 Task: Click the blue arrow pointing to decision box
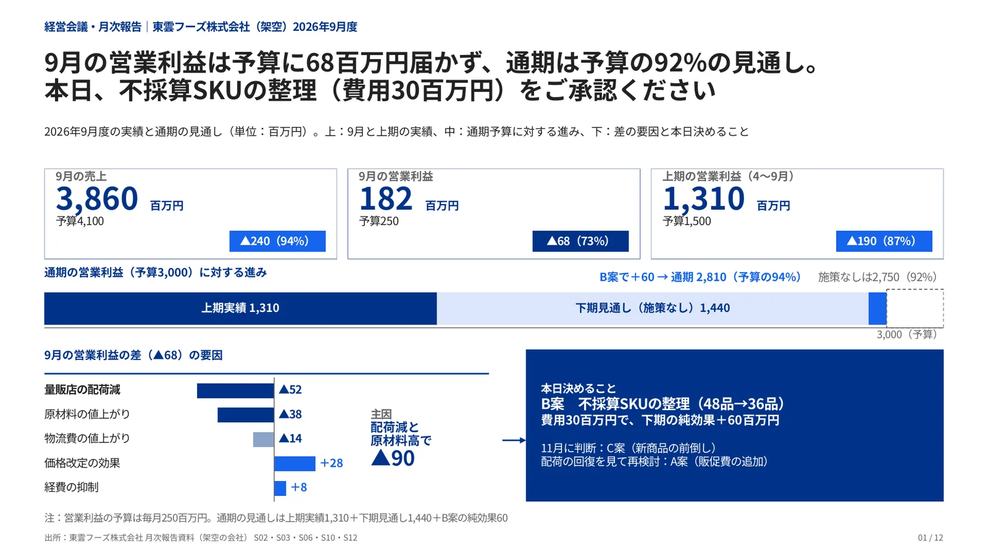click(x=514, y=440)
